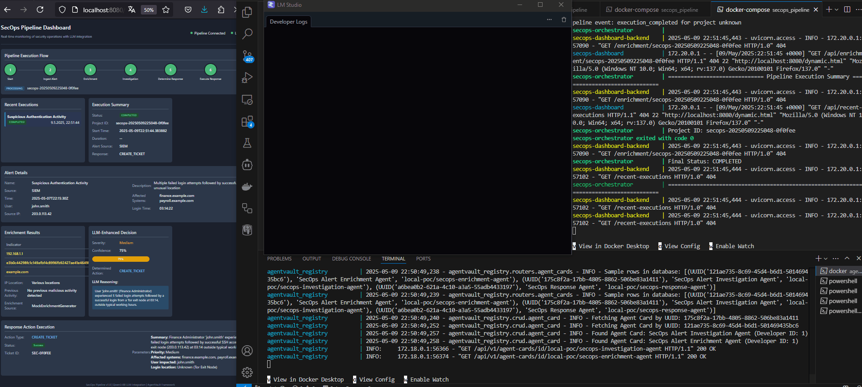Open Source Control with 407 changes
Image resolution: width=862 pixels, height=387 pixels.
247,56
